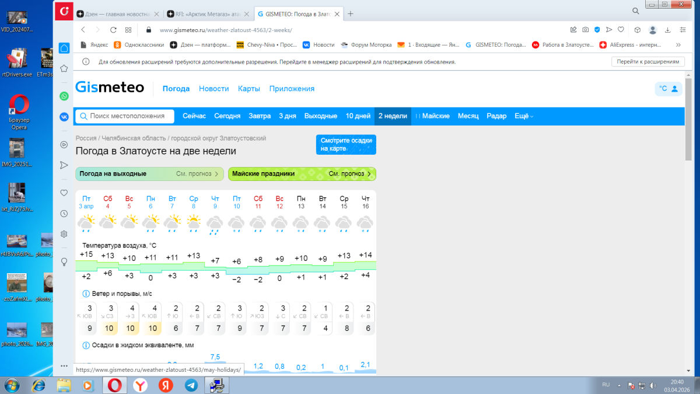Image resolution: width=700 pixels, height=394 pixels.
Task: Expand the 'Ещё' menu in navigation bar
Action: click(x=524, y=116)
